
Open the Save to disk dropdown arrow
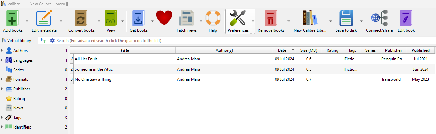pyautogui.click(x=361, y=21)
